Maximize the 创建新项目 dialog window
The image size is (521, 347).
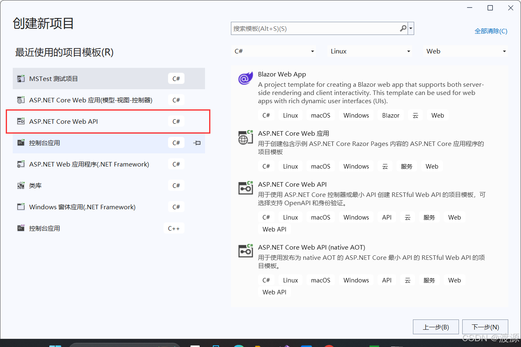490,8
